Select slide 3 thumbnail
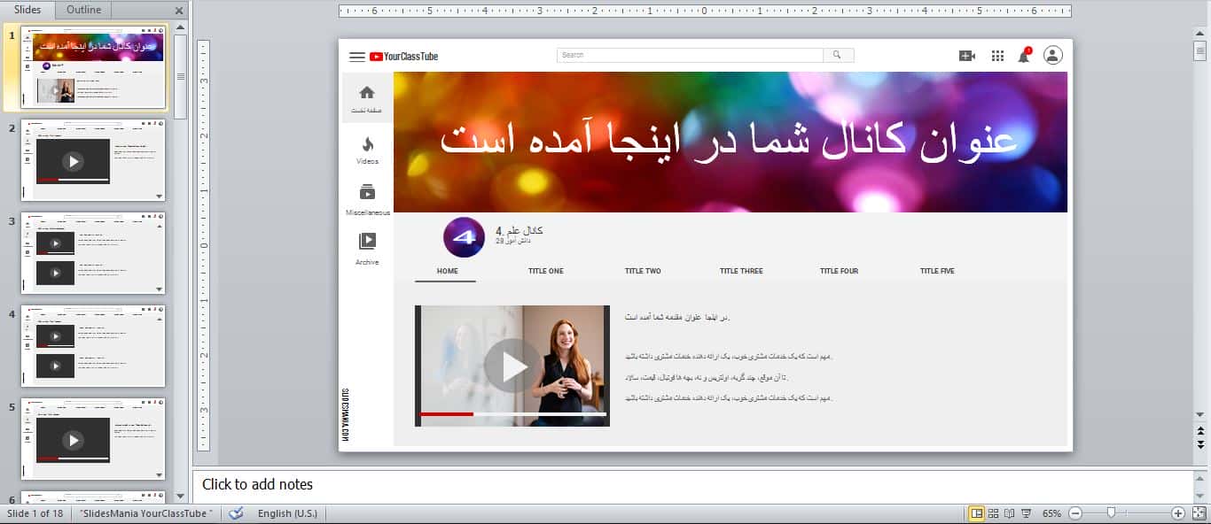The height and width of the screenshot is (524, 1211). [93, 253]
